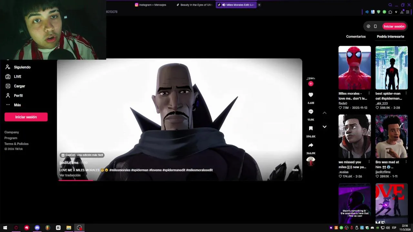The width and height of the screenshot is (413, 232).
Task: Click '7.1M · 2025-11-12' video stats
Action: click(x=353, y=108)
